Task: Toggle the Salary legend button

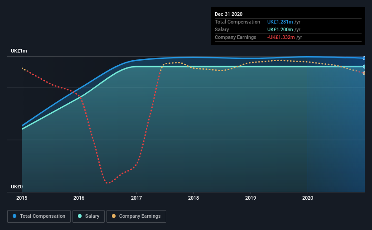Action: 88,216
